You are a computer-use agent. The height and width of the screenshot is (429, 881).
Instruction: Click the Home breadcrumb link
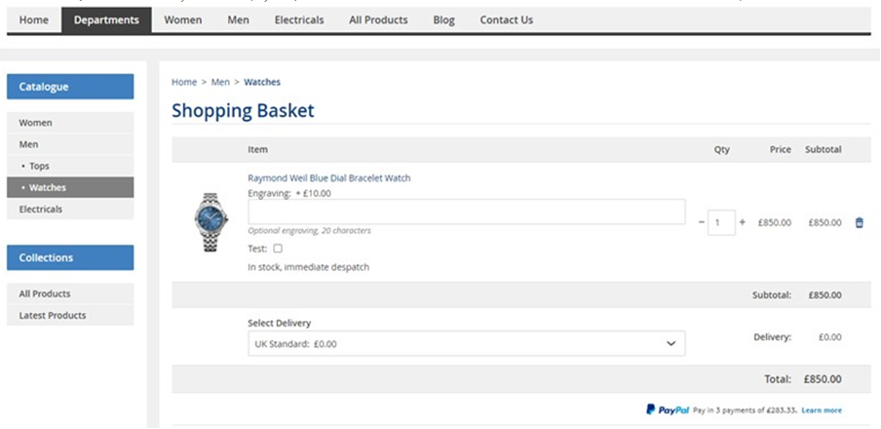click(183, 82)
